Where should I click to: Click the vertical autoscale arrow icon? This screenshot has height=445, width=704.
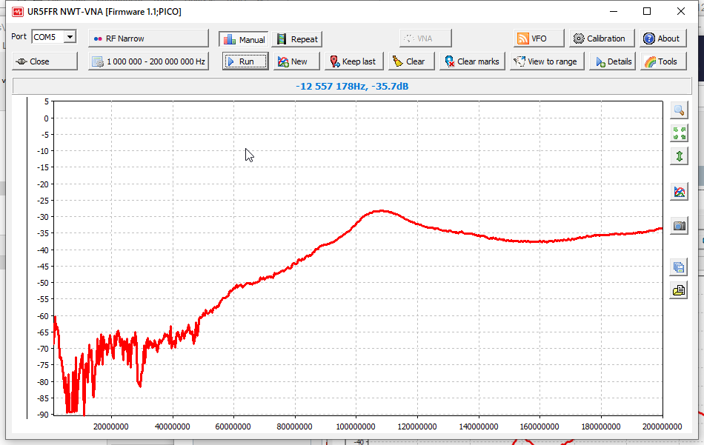[x=679, y=156]
